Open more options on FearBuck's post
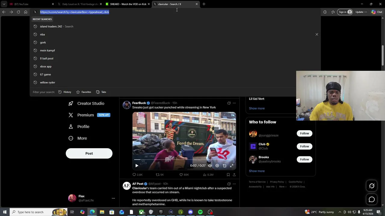This screenshot has height=216, width=385. [234, 103]
